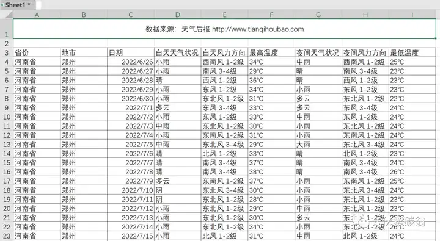Click the date cell 2022/6/26

(131, 62)
